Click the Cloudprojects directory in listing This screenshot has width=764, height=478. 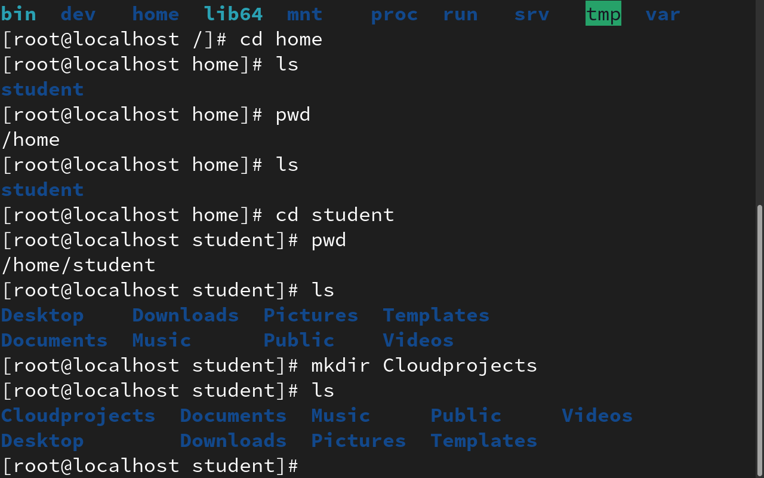[x=78, y=415]
